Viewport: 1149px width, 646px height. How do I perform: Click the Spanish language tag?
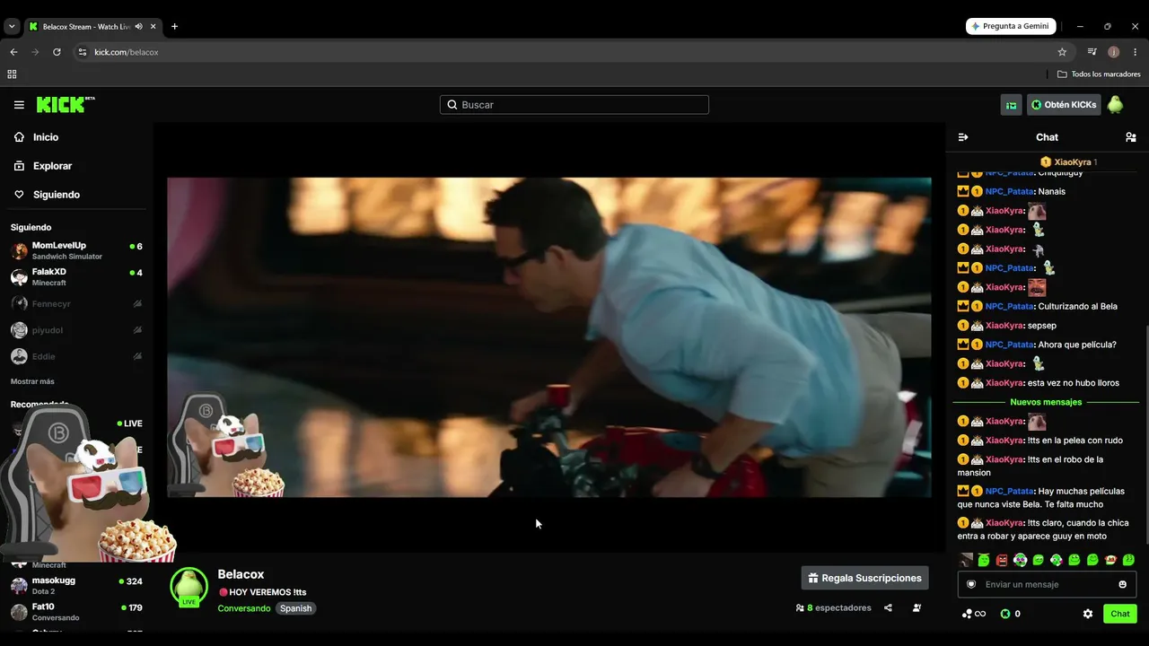[295, 608]
